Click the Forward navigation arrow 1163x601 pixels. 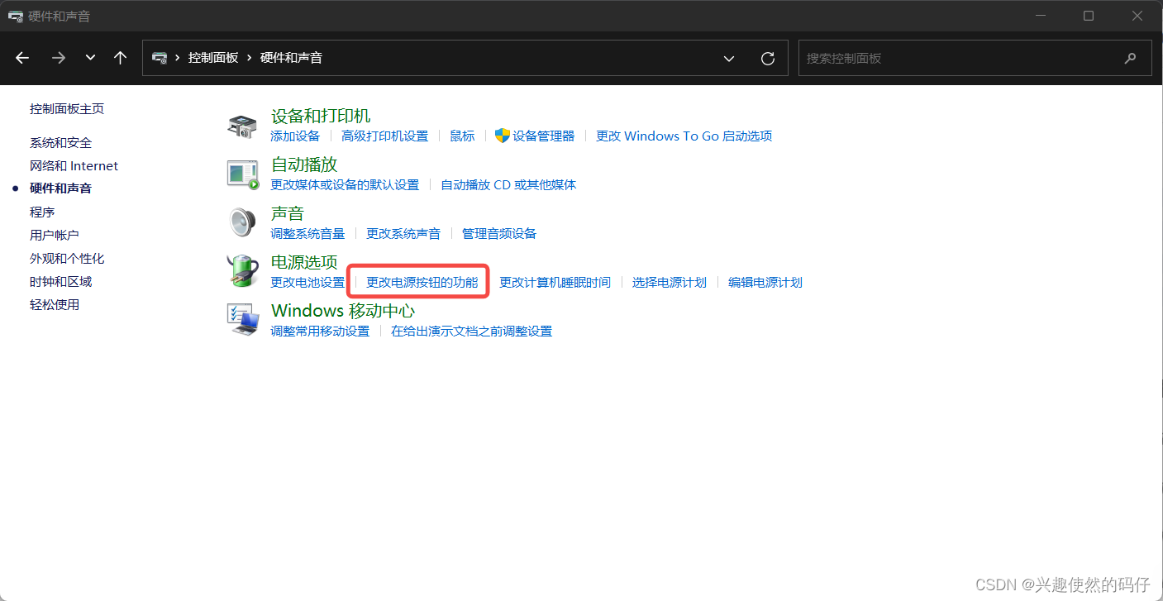[x=58, y=58]
